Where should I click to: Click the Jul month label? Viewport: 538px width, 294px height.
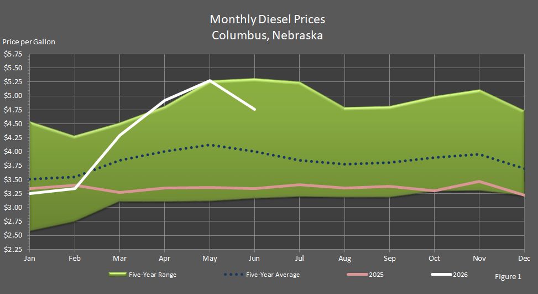300,258
